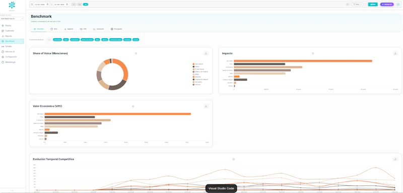
Task: Toggle the real madrid brand chip
Action: tap(57, 40)
